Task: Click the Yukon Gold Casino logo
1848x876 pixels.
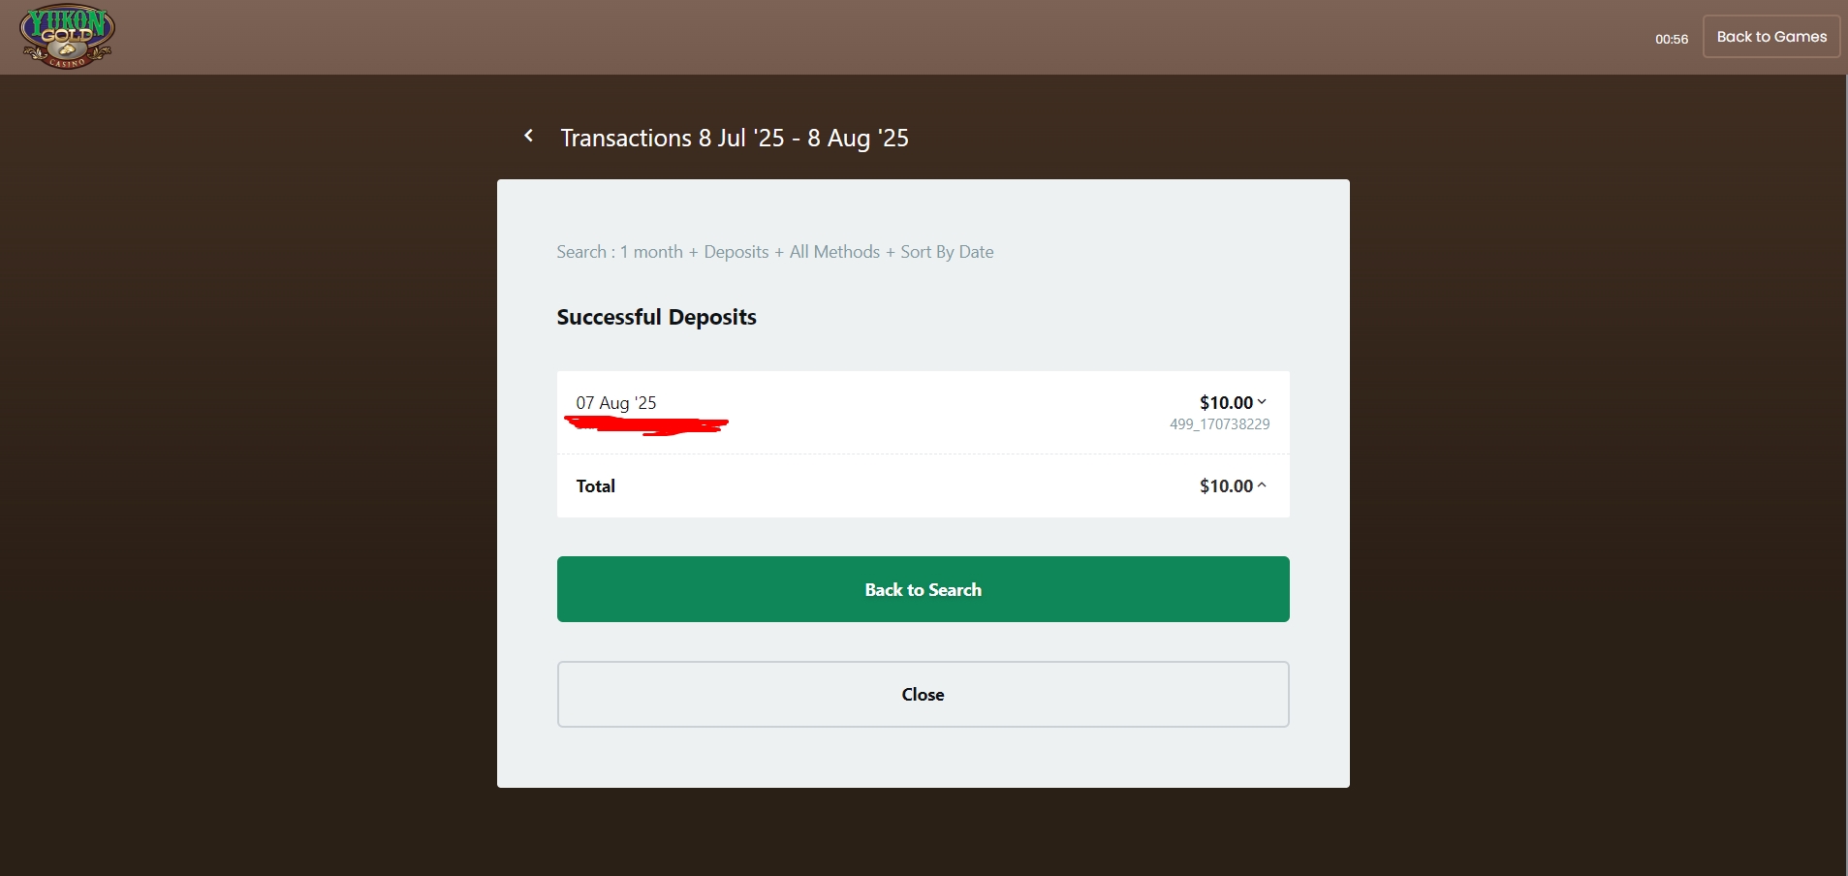Action: (67, 37)
